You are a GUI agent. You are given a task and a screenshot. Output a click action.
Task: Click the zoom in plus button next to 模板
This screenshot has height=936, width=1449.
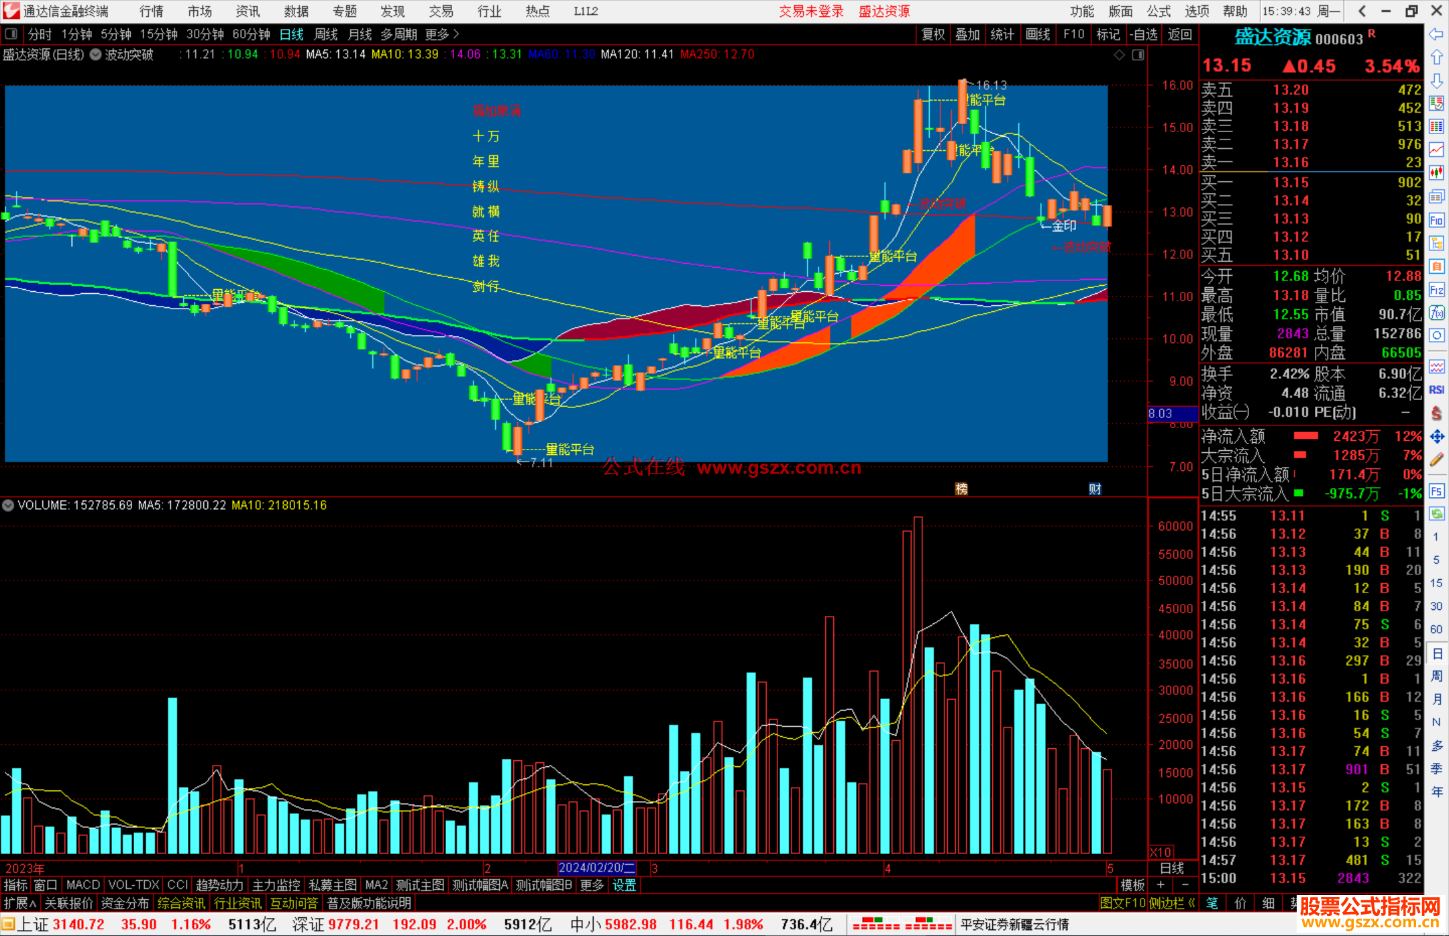[x=1161, y=885]
